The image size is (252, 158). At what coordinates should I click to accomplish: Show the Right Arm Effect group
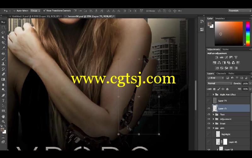click(209, 94)
